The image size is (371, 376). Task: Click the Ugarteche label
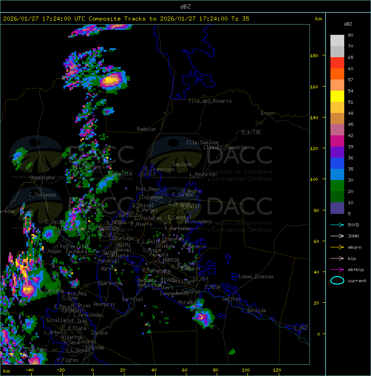pos(110,283)
